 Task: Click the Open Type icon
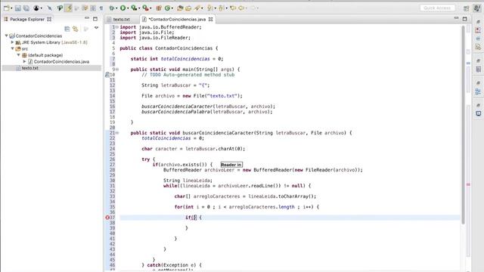pos(180,8)
